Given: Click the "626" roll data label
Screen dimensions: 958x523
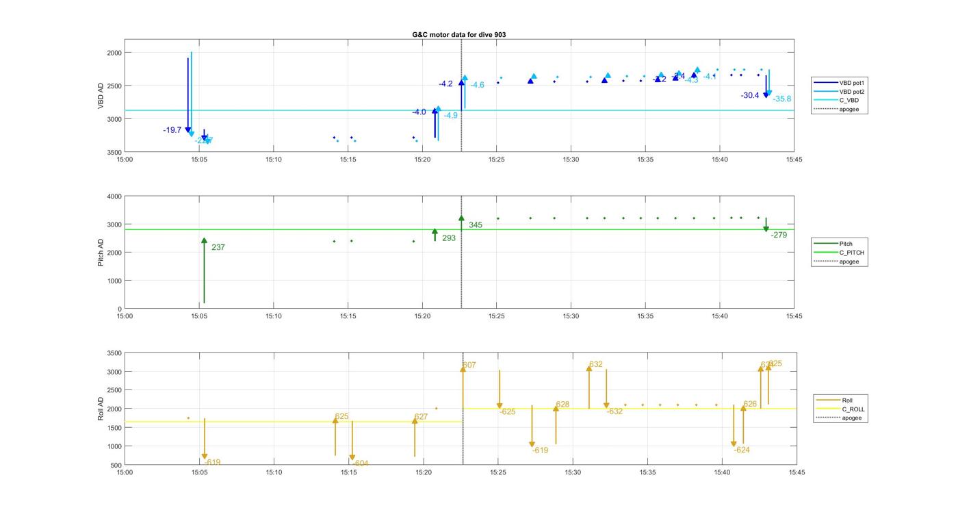Looking at the screenshot, I should [x=750, y=405].
